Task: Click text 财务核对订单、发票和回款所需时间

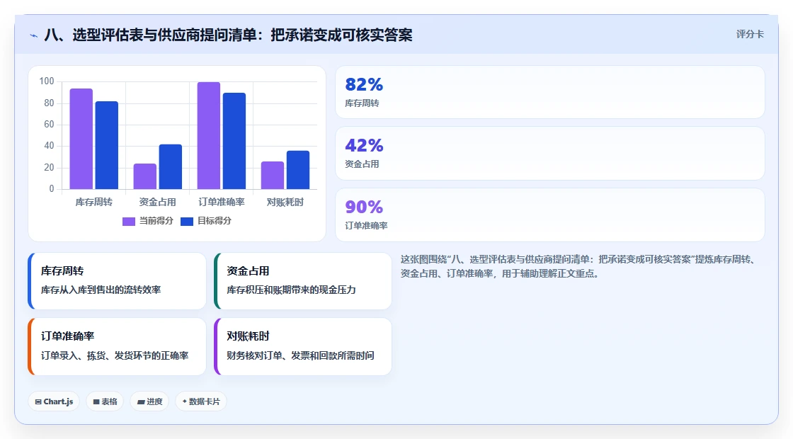Action: pos(300,355)
